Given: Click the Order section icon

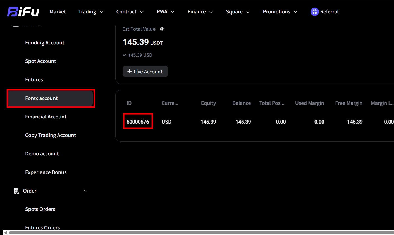Looking at the screenshot, I should 16,191.
